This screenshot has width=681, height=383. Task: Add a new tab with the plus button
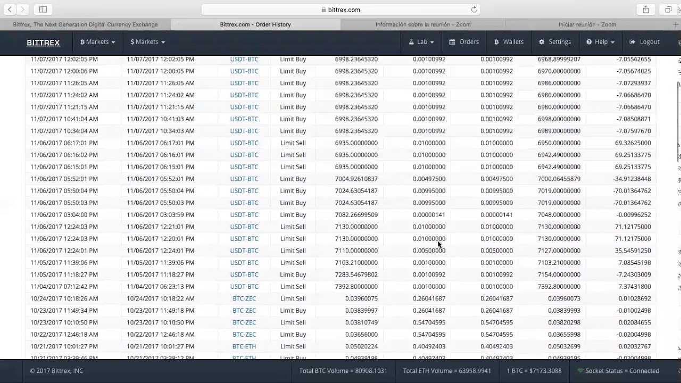(676, 24)
